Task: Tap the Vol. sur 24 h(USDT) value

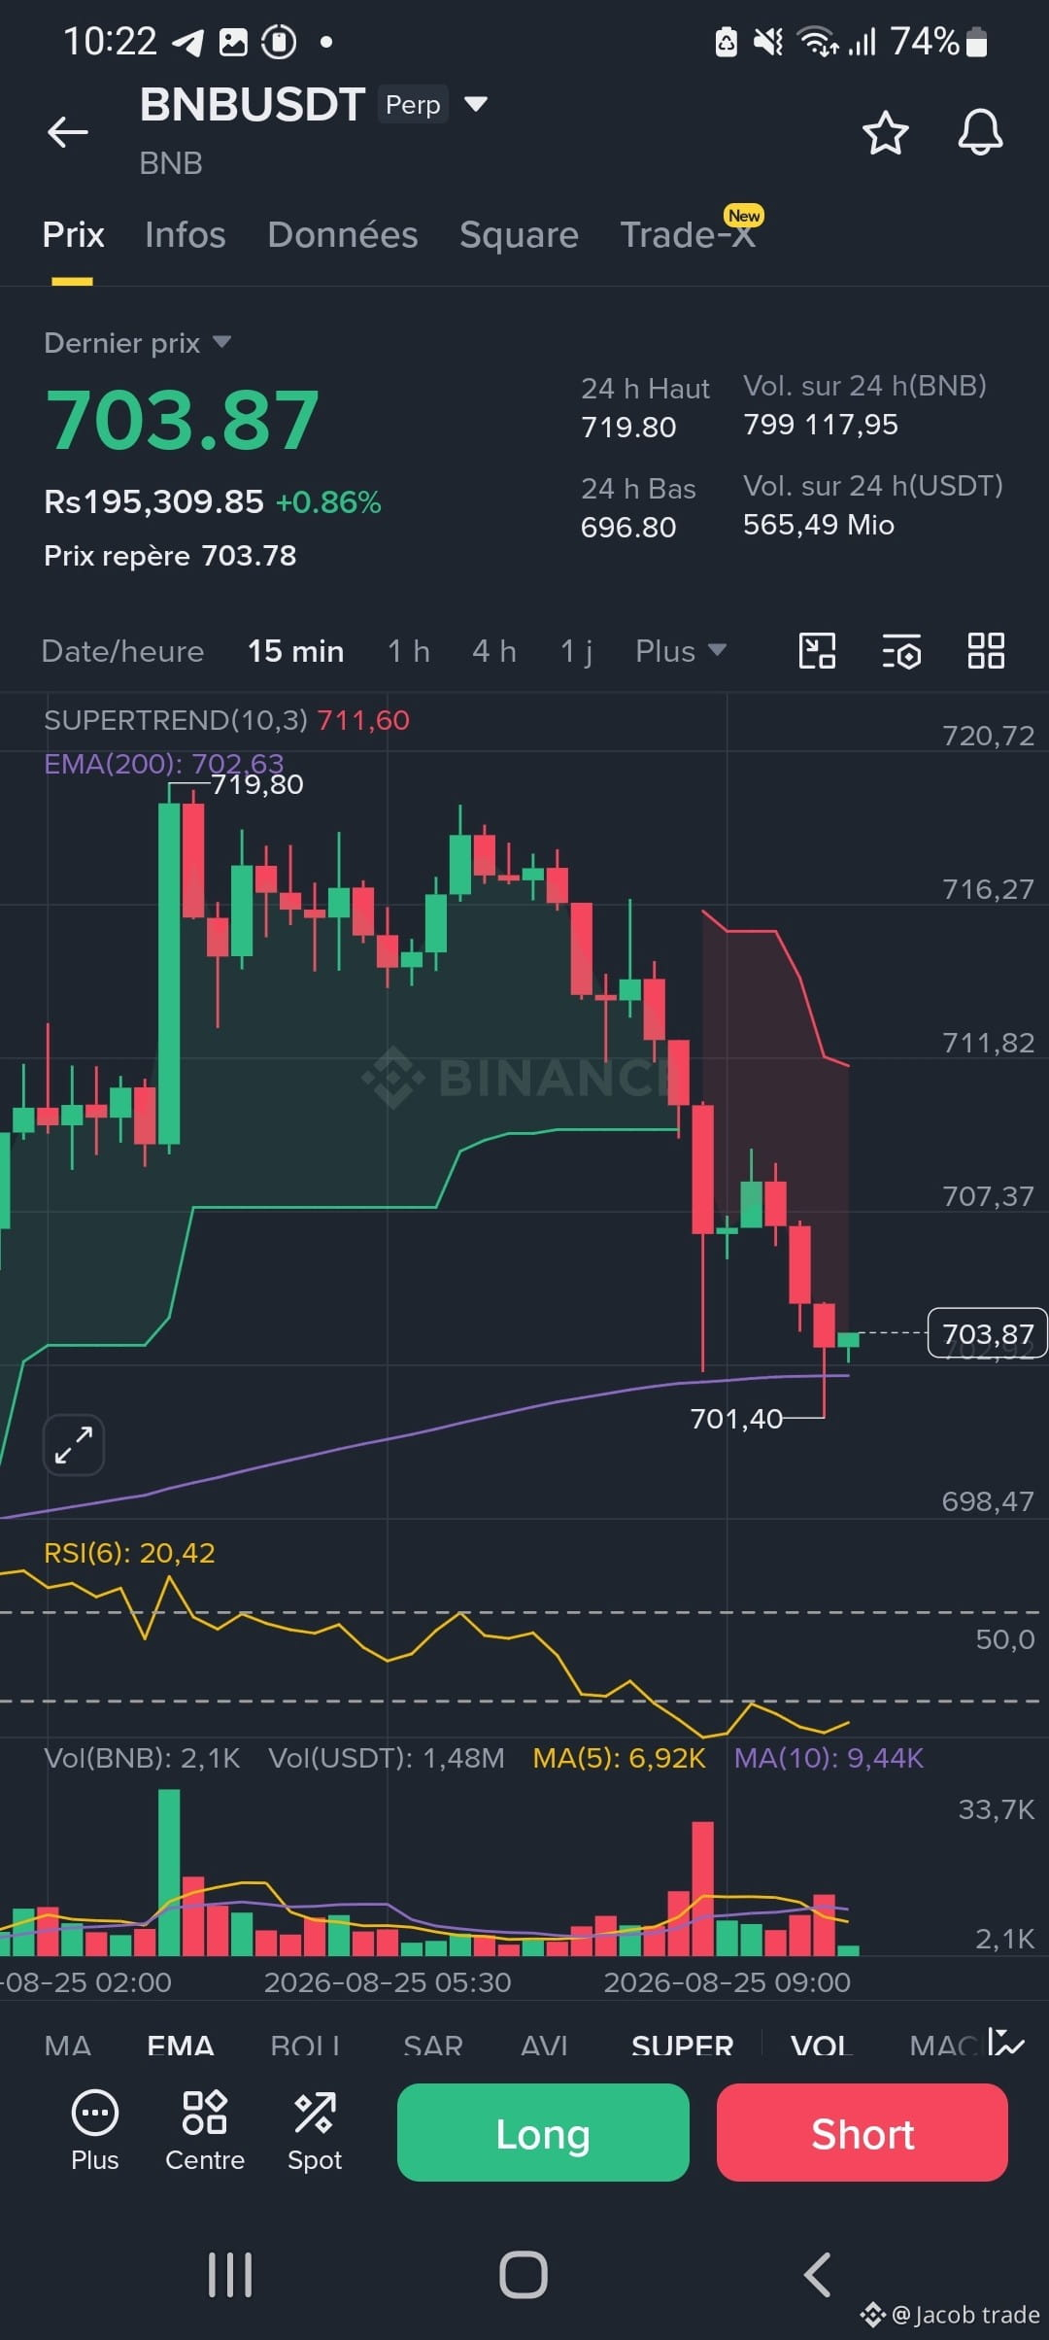Action: [818, 525]
